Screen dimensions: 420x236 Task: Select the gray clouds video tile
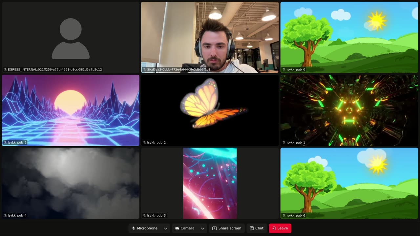click(x=71, y=183)
